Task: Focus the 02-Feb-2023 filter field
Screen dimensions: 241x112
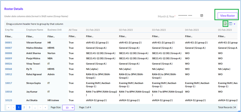Action: [x=134, y=37]
